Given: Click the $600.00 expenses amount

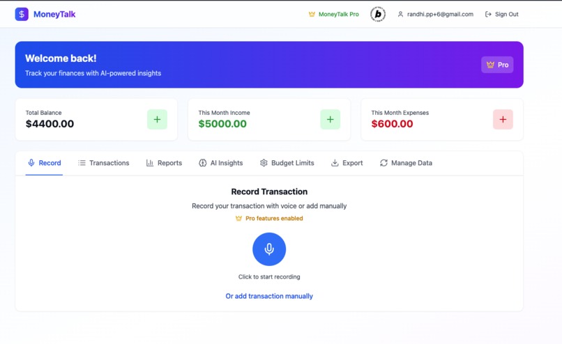Looking at the screenshot, I should [x=392, y=124].
